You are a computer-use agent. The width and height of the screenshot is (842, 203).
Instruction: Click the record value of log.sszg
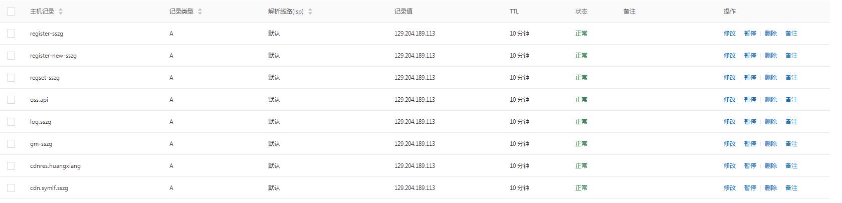(414, 122)
